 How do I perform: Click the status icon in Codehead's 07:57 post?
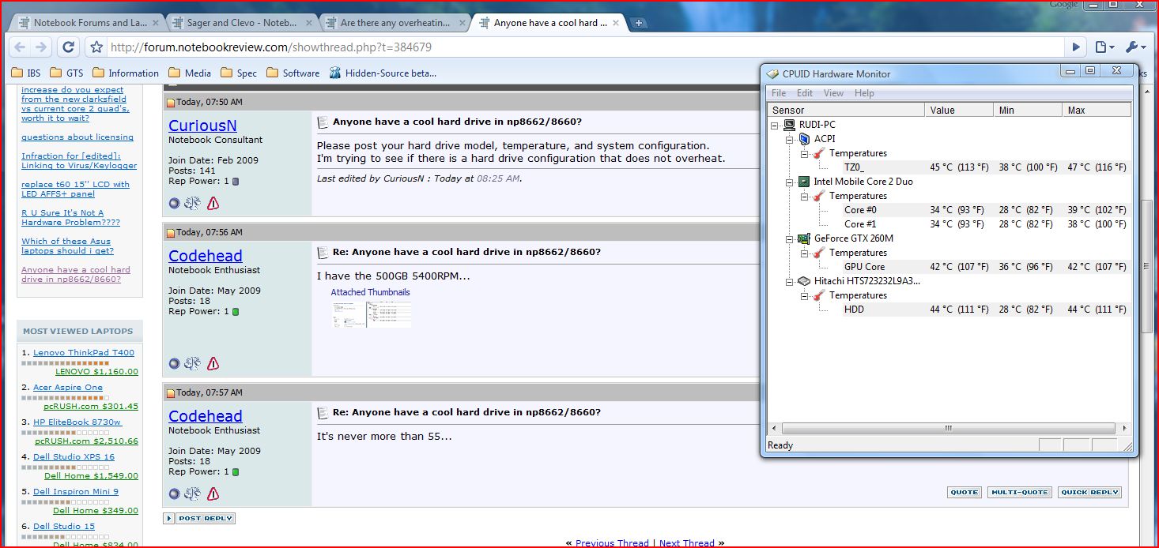pos(175,494)
